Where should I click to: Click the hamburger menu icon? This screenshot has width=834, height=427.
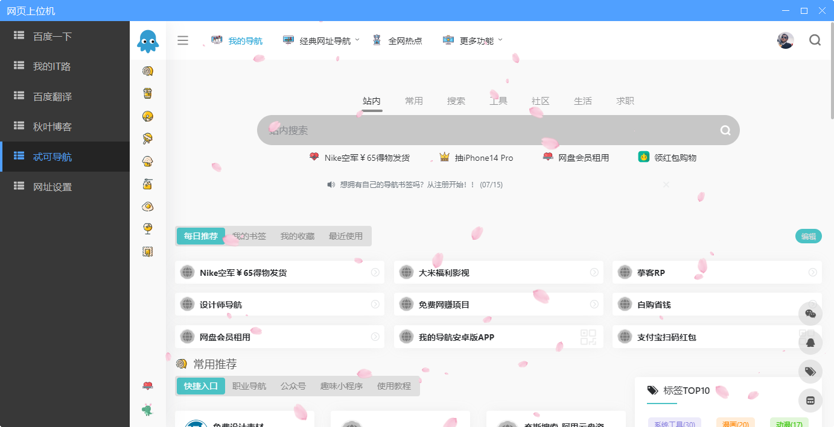pos(183,40)
